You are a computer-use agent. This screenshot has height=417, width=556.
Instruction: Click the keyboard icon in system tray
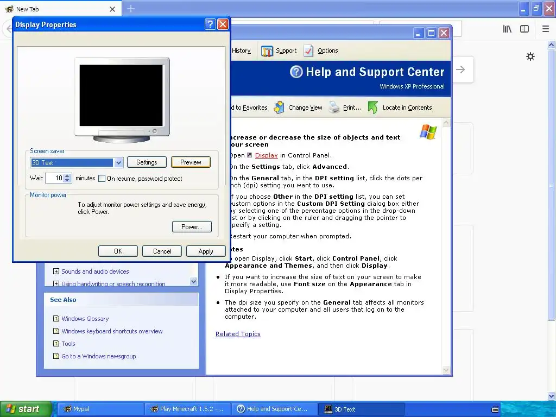[x=495, y=409]
